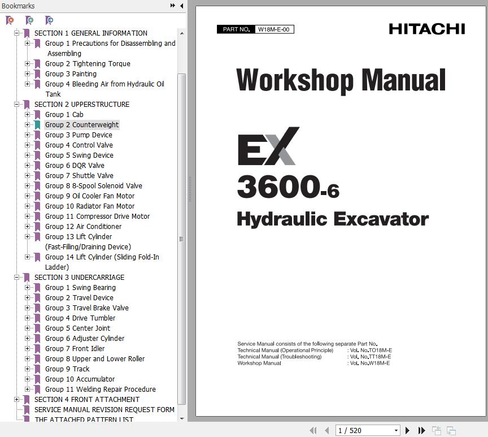The width and height of the screenshot is (488, 437).
Task: Open Group 5 Swing Device bookmark
Action: point(80,155)
